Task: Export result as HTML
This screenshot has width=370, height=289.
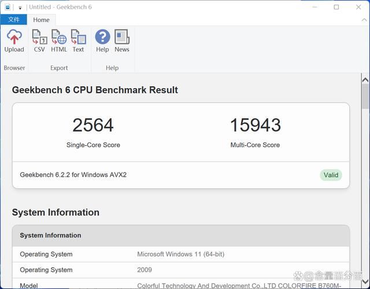Action: point(59,41)
